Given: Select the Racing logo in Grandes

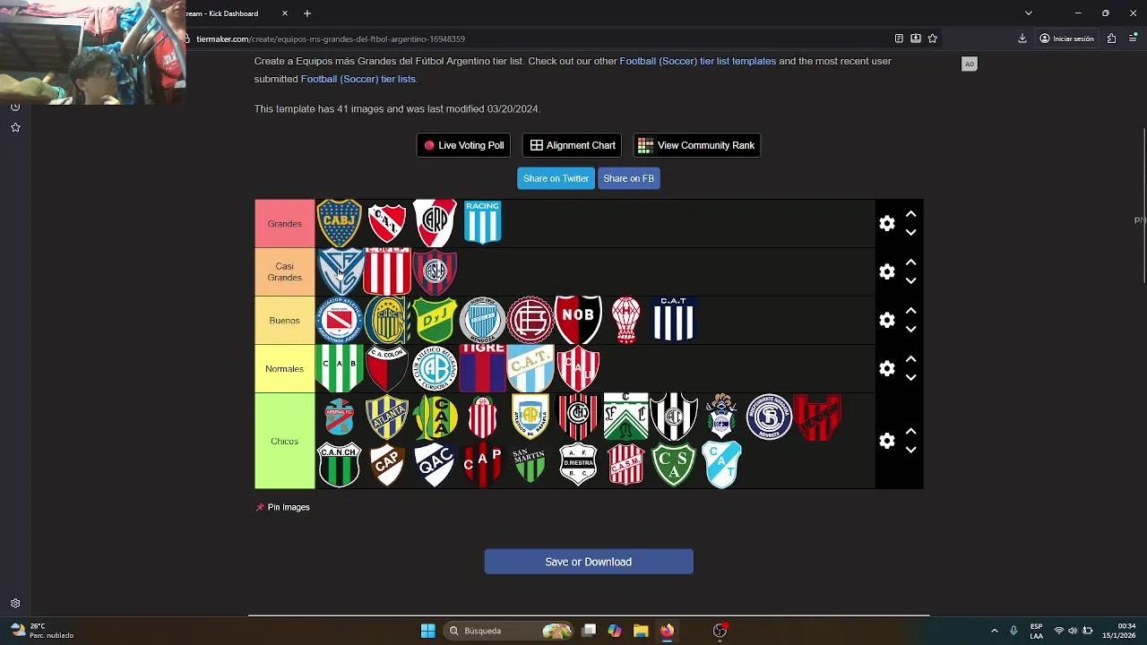Looking at the screenshot, I should pos(482,222).
